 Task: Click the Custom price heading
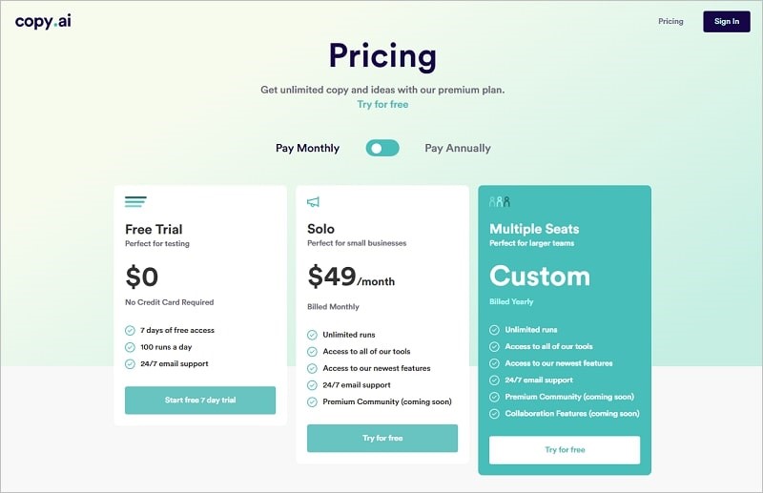[x=540, y=276]
